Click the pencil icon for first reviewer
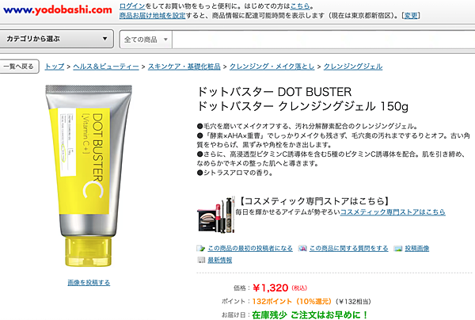 click(x=200, y=249)
